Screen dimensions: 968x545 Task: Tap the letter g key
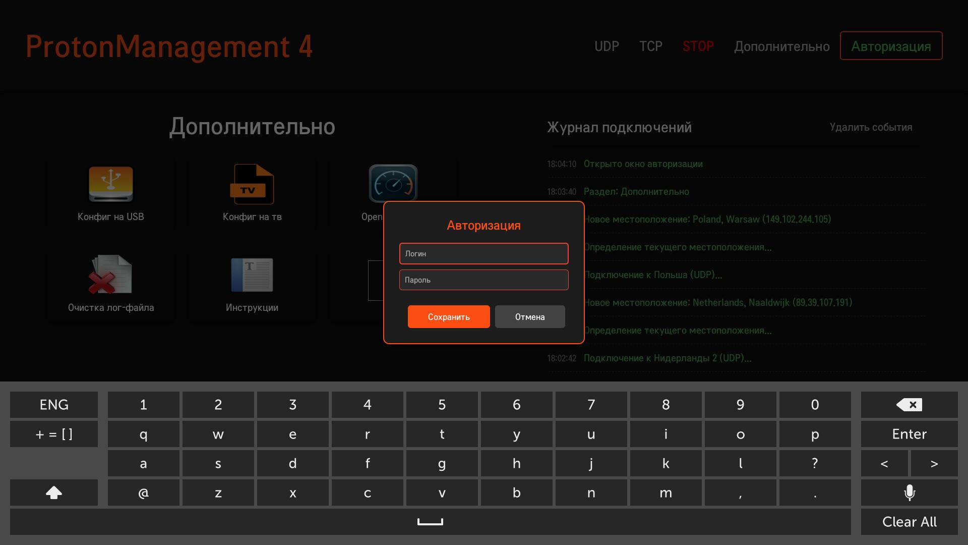442,463
